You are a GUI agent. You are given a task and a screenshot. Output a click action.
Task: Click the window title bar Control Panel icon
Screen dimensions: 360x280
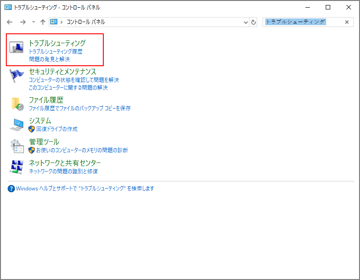coord(8,7)
